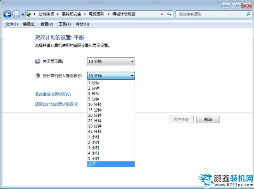Select 1 小时 in the sleep list
Screen dimensions: 254x189
pyautogui.click(x=111, y=137)
